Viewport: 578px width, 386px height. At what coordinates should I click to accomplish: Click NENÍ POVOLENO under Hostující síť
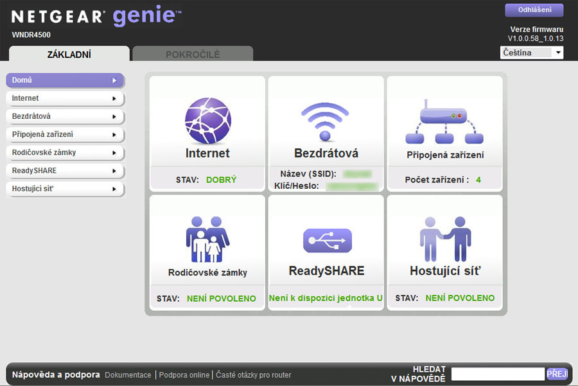pos(460,298)
